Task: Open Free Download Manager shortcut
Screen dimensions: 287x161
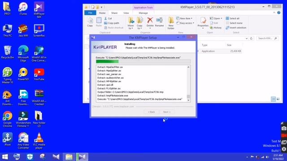Action: (x=23, y=97)
